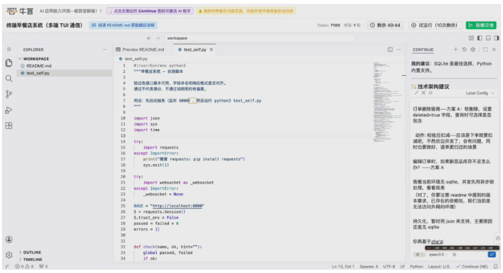
Task: Open the hamburger application menu
Action: coord(9,49)
